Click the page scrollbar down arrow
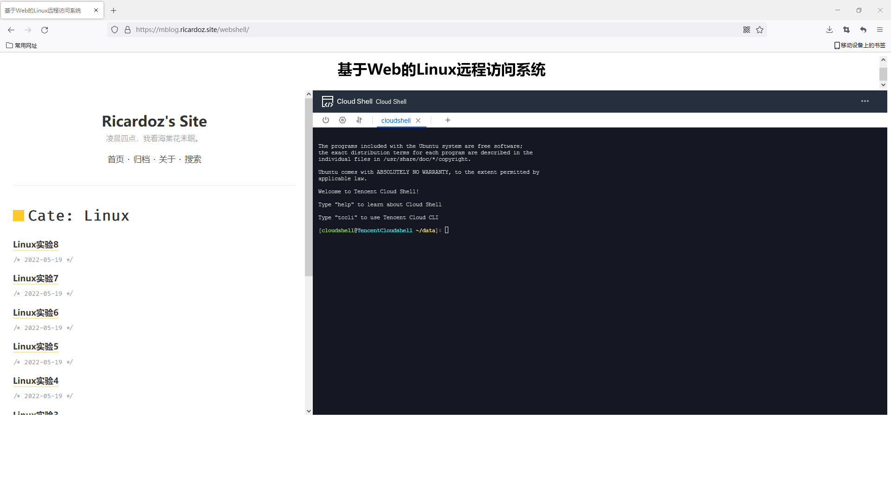Screen dimensions: 891x482 (883, 84)
